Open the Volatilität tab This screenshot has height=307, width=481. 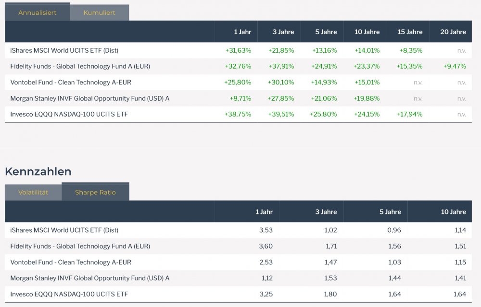click(33, 192)
